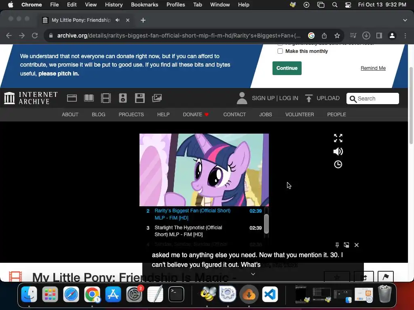Click LOG IN link
The width and height of the screenshot is (414, 310).
[x=289, y=98]
